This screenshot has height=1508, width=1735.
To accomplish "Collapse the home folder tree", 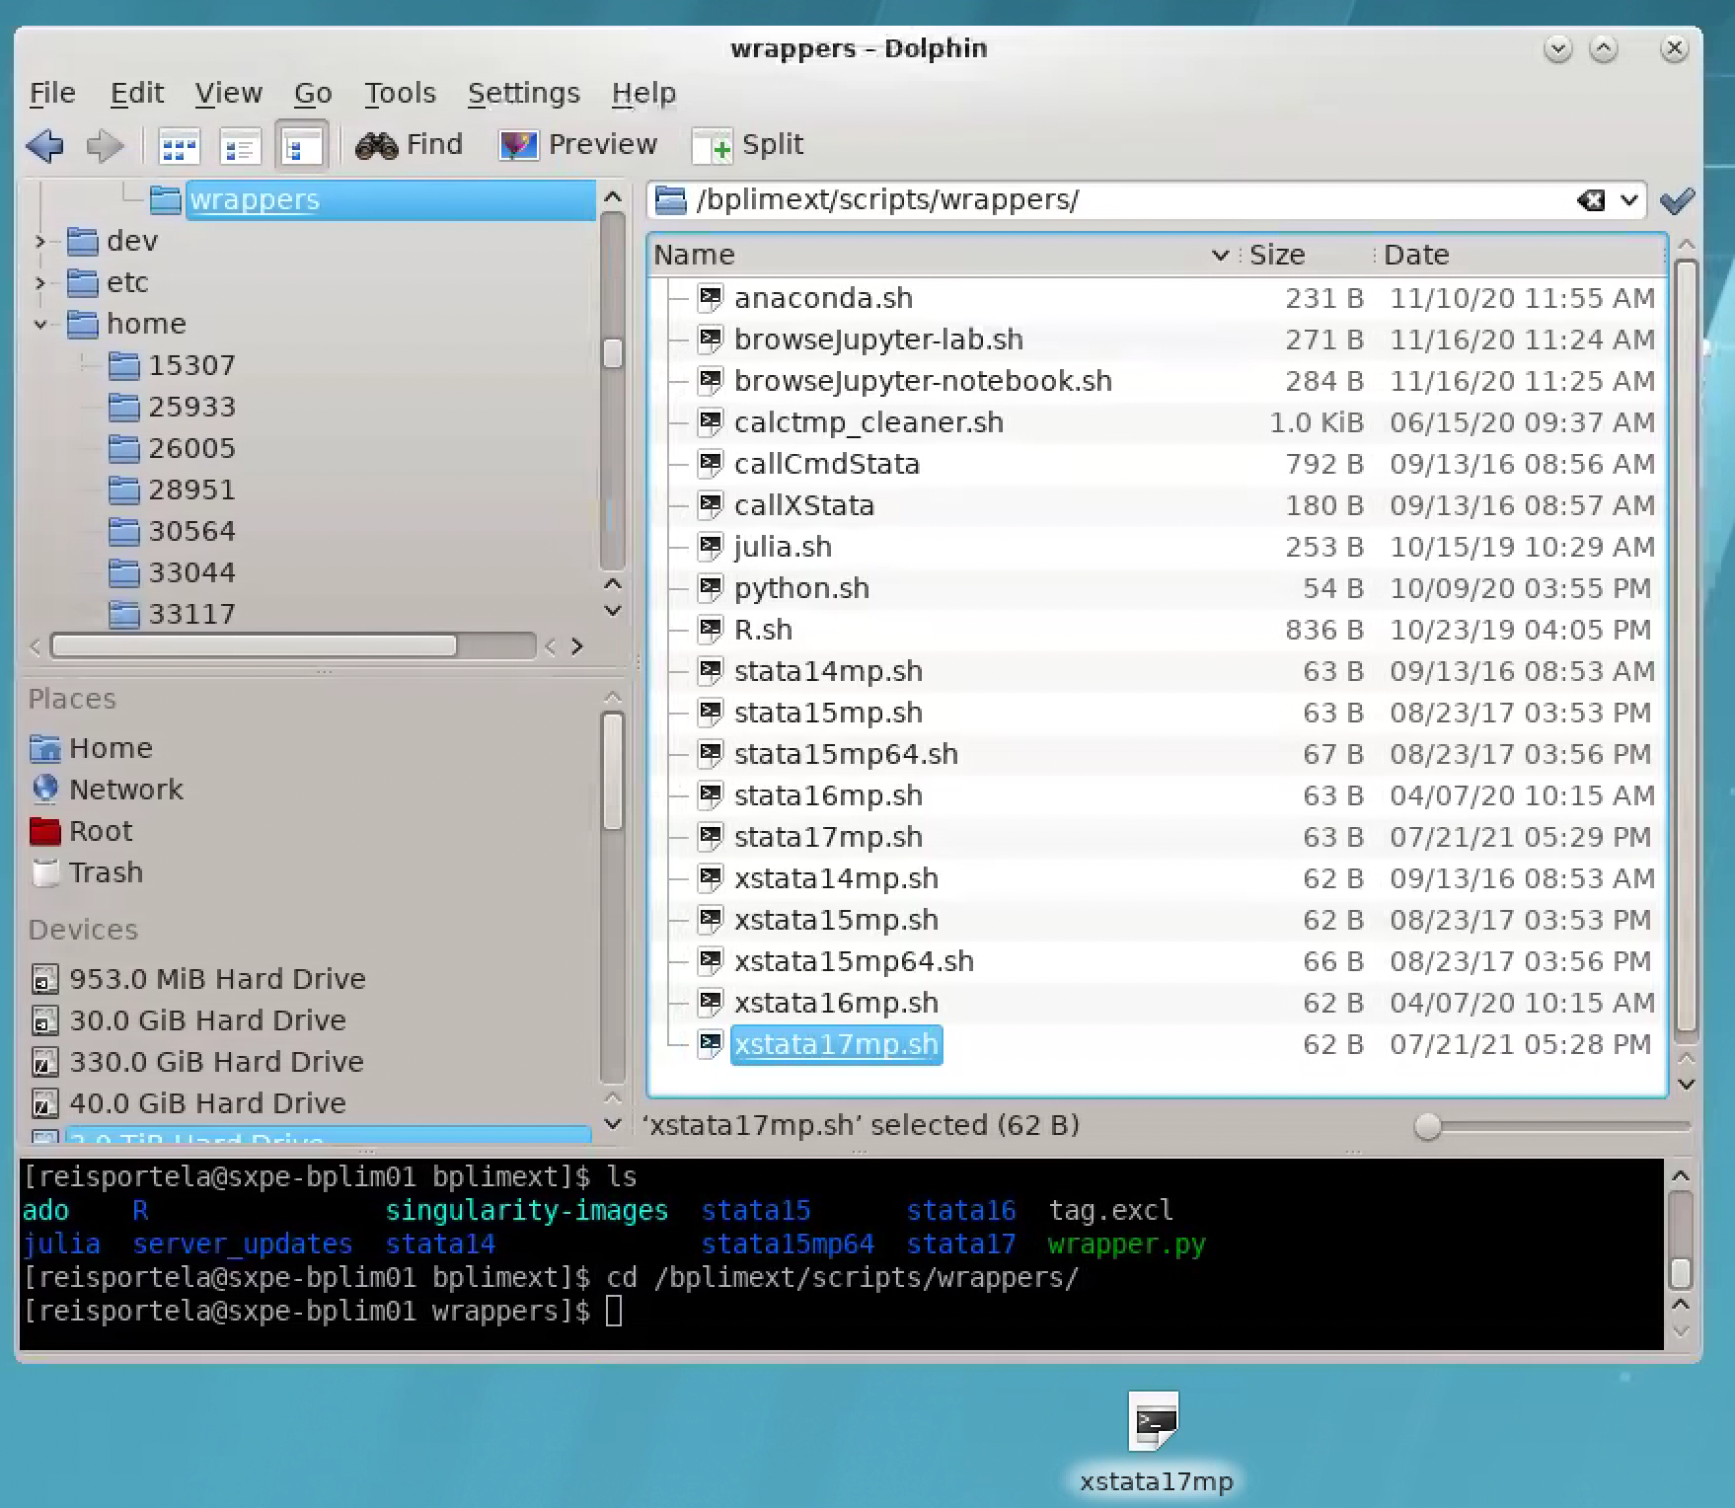I will [x=39, y=324].
